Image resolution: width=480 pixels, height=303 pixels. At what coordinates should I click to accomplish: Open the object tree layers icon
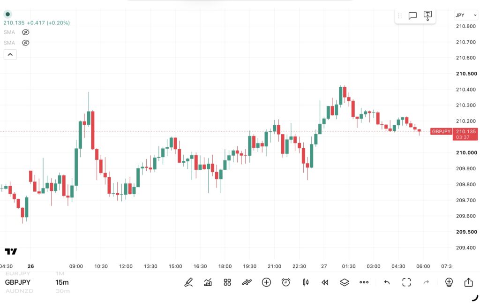pos(345,282)
